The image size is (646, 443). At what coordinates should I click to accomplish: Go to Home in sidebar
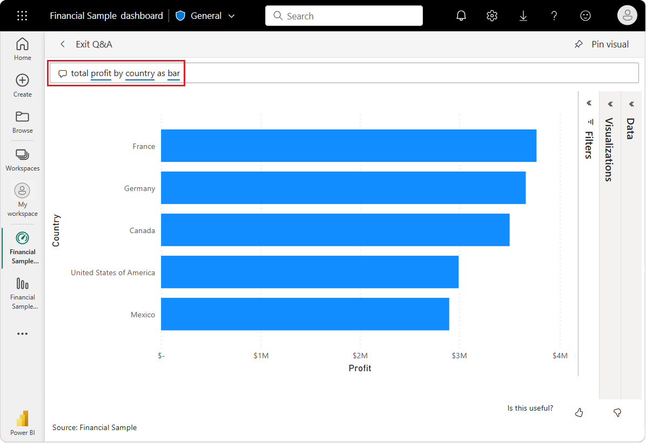22,49
